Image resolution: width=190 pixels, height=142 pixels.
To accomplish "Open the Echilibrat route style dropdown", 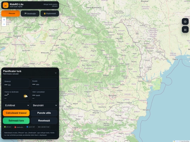I will pyautogui.click(x=16, y=106).
